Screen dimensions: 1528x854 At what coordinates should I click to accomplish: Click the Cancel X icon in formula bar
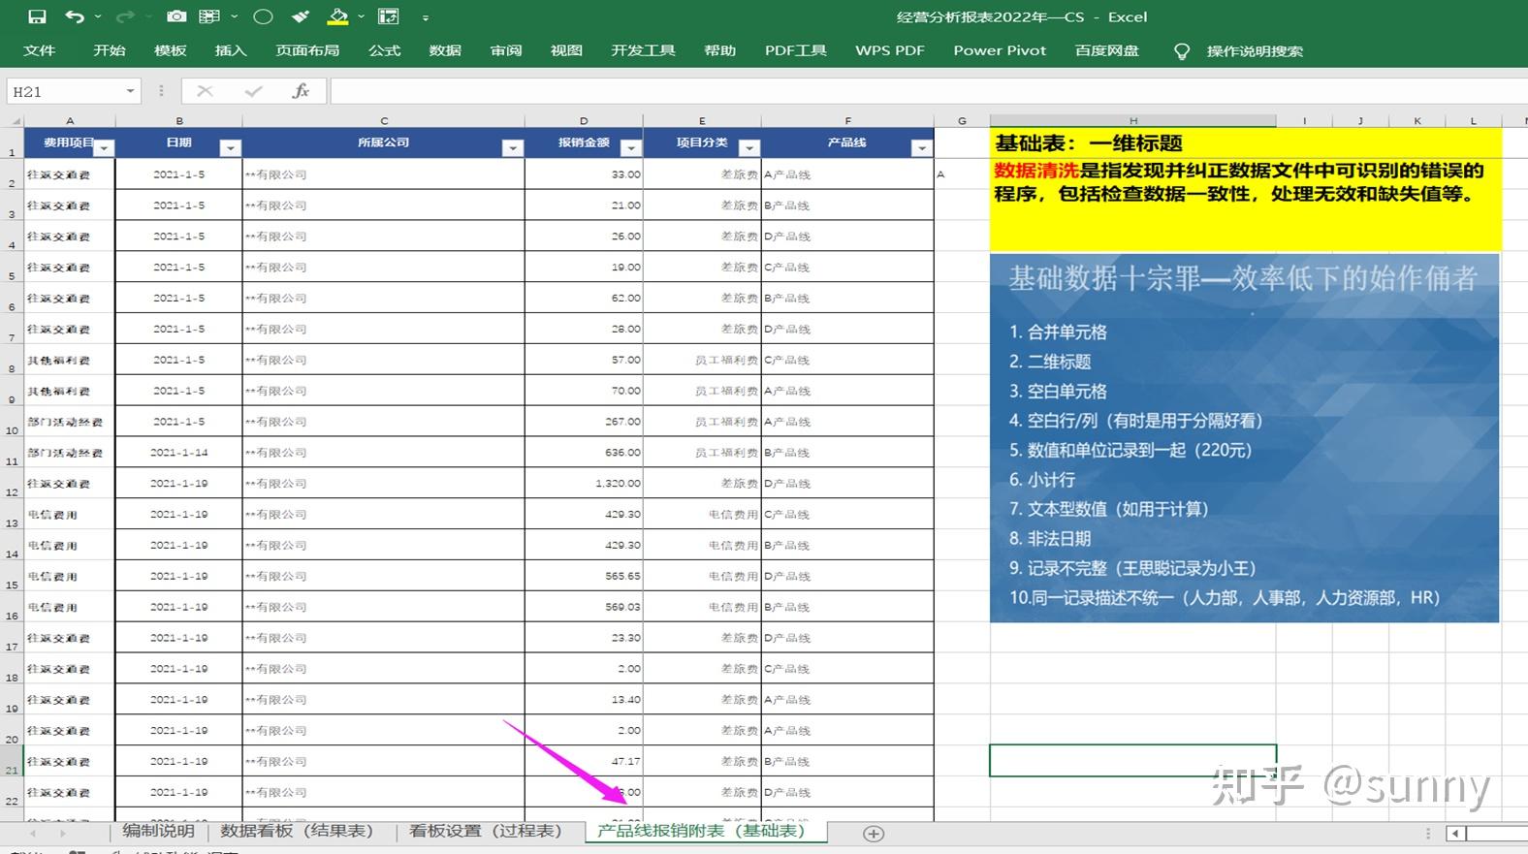pos(205,91)
